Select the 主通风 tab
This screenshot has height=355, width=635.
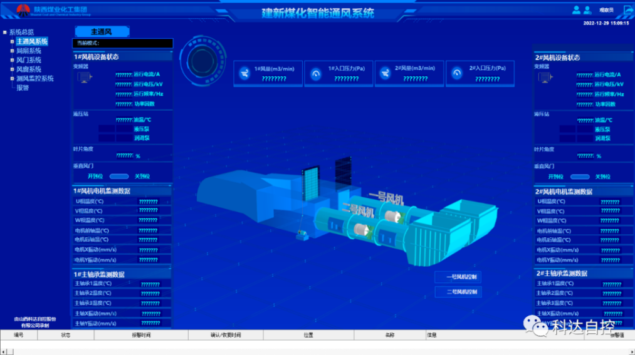click(x=101, y=31)
